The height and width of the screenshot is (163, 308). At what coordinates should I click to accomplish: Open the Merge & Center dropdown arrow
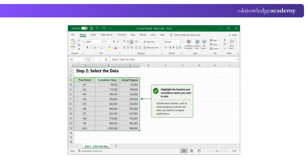(x=161, y=47)
